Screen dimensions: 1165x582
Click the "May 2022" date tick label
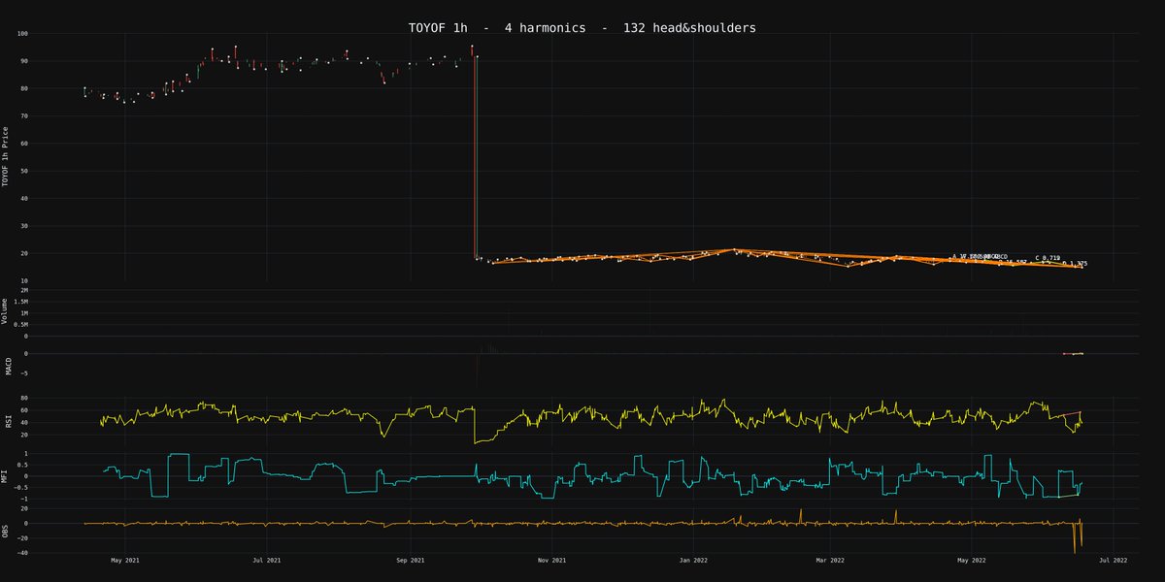[972, 561]
